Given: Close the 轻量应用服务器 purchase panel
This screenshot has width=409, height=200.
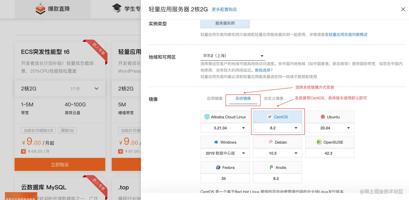Looking at the screenshot, I should pyautogui.click(x=403, y=9).
